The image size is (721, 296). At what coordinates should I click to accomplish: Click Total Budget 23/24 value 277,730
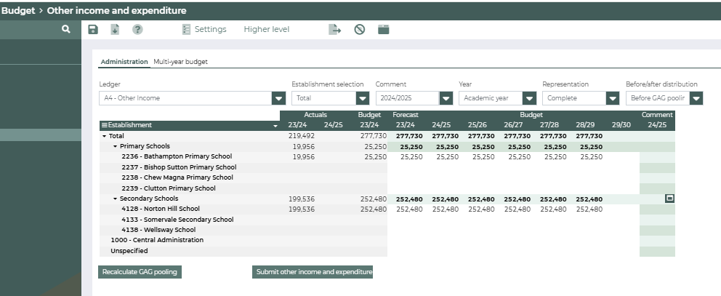374,136
